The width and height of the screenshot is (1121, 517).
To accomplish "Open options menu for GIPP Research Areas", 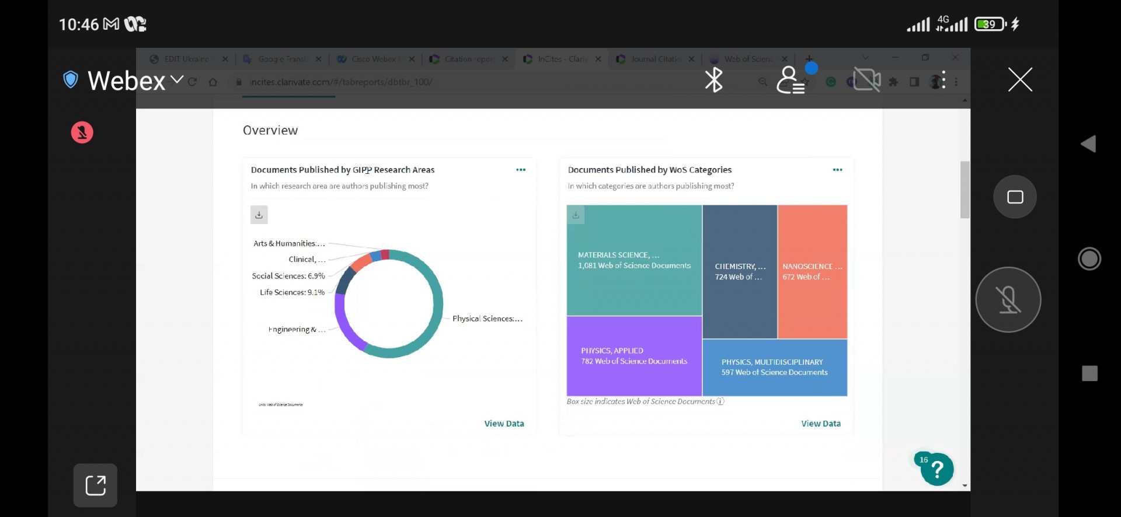I will tap(521, 170).
